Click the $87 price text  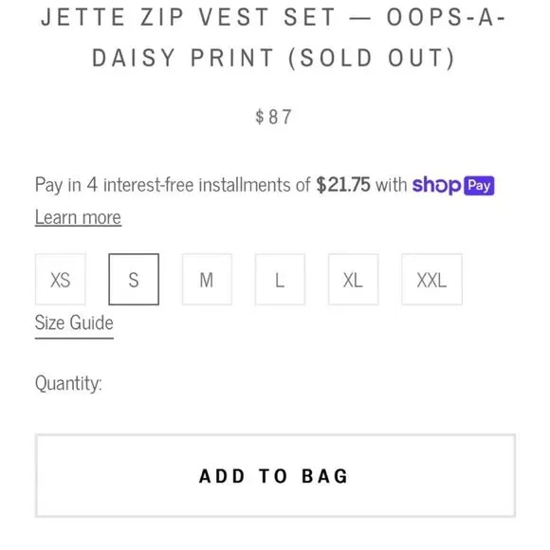click(274, 117)
